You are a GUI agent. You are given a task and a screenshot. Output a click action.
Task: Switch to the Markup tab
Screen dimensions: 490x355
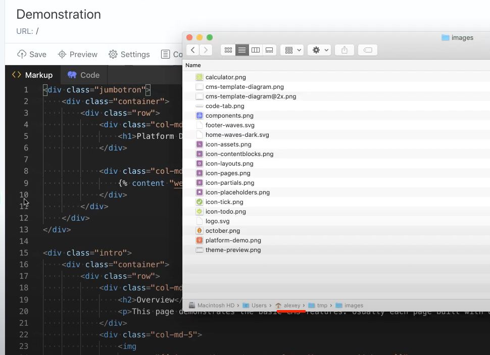pos(32,75)
